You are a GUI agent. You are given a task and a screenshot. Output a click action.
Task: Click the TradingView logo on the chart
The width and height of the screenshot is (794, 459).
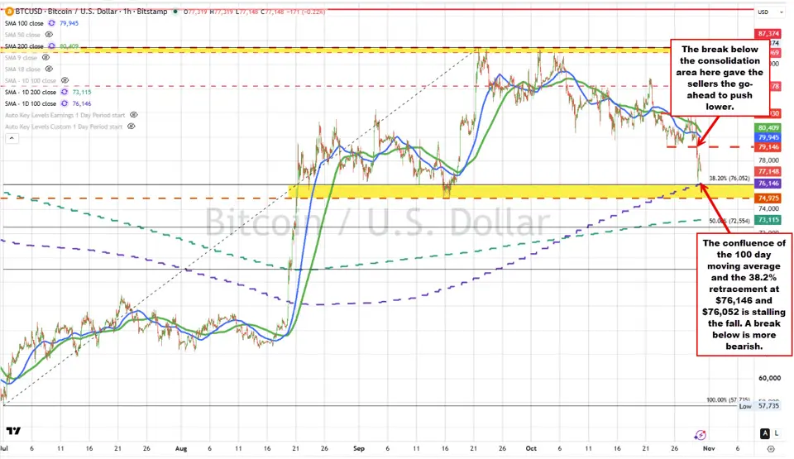14,431
